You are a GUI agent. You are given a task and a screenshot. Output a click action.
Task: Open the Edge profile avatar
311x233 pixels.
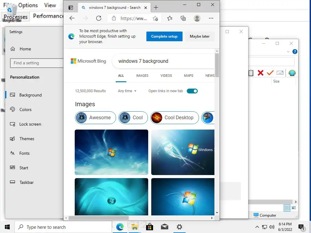pos(197,18)
